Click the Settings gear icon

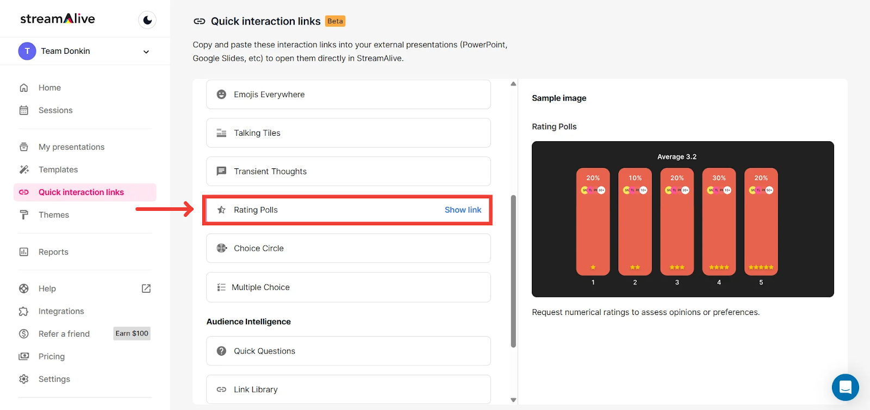[x=24, y=379]
